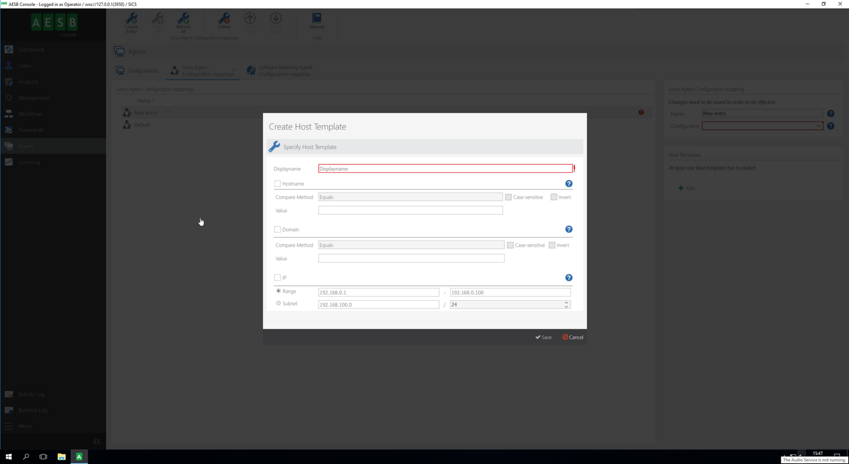Expand the Configuration dropdown in right panel
Screen dimensions: 849x464
click(x=818, y=126)
